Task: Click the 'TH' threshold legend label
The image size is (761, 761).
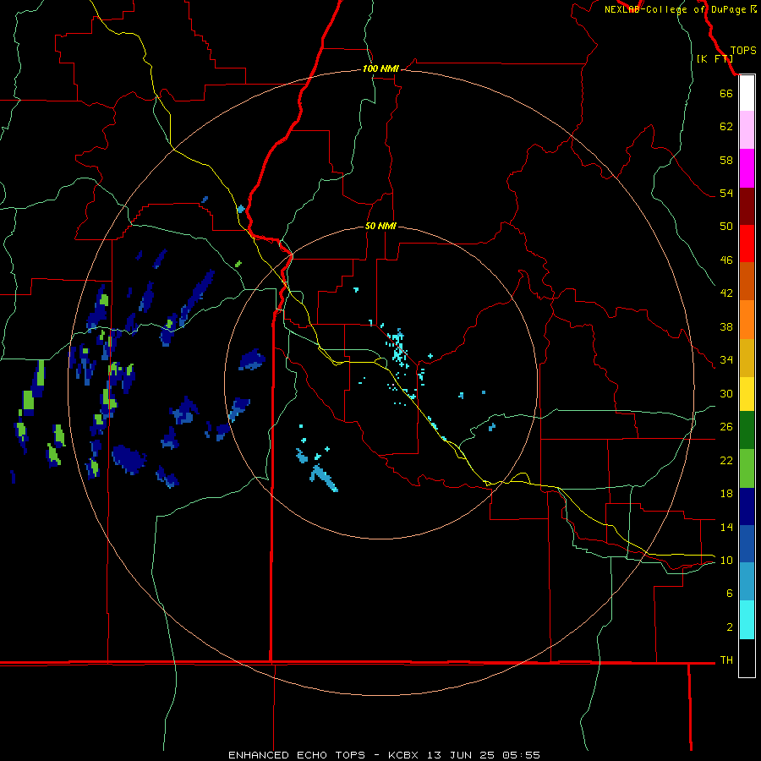Action: [726, 660]
